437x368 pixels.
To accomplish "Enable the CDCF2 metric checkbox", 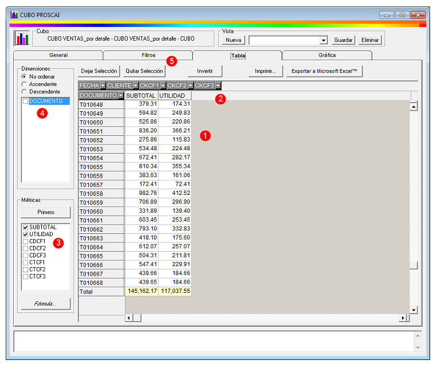I will click(25, 248).
